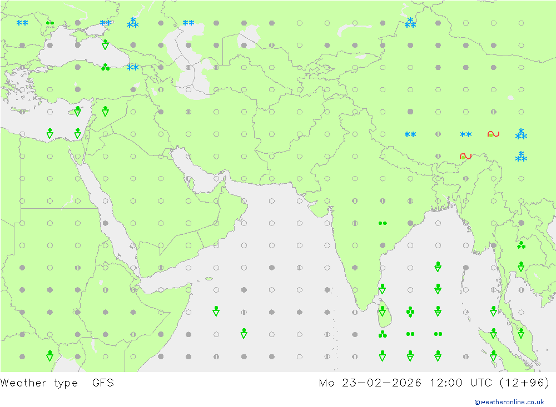The width and height of the screenshot is (556, 407).
Task: Click the shower symbol over Cyprus
Action: pos(78,111)
